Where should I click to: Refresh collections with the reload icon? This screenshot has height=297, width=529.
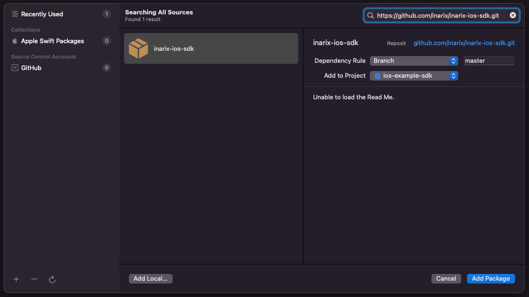click(52, 280)
